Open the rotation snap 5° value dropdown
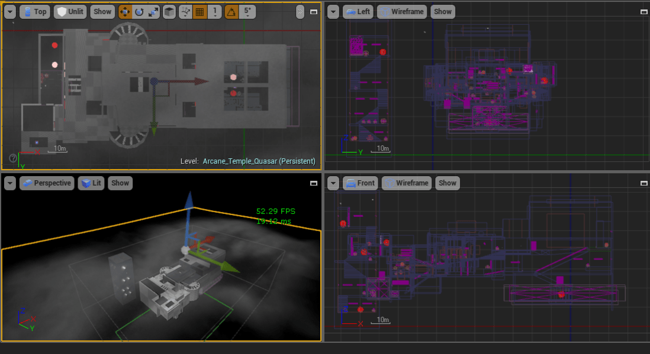This screenshot has height=354, width=650. [x=247, y=11]
